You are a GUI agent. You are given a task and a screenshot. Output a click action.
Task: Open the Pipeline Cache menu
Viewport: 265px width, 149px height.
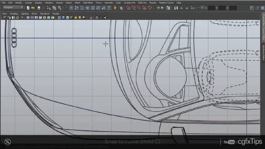click(166, 3)
